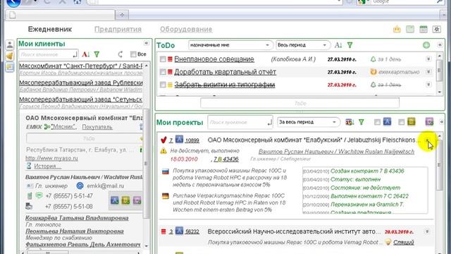Viewport: 451px width, 254px height.
Task: Add a new ToDo with the green circle
Action: coord(426,45)
